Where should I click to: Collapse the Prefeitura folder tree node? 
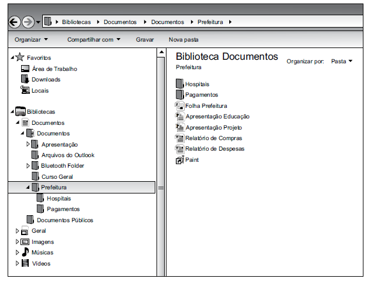(x=28, y=187)
